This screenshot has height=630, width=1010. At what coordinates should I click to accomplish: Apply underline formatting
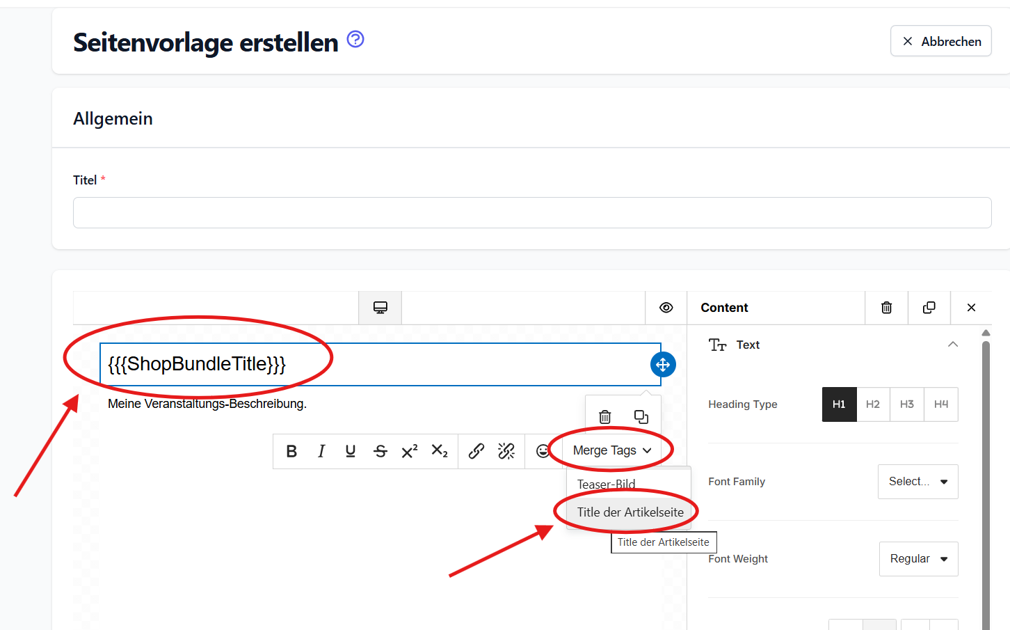(351, 451)
